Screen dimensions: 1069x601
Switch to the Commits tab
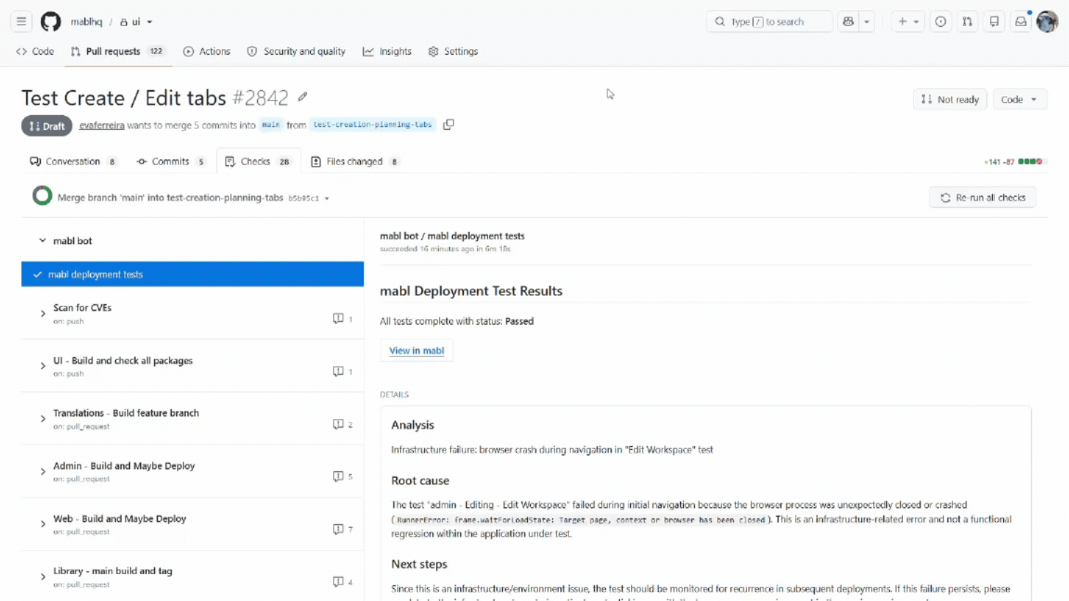tap(171, 161)
